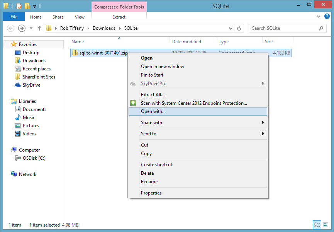Switch to Details view icon
Viewport: 334px width, 232px height.
[x=317, y=225]
